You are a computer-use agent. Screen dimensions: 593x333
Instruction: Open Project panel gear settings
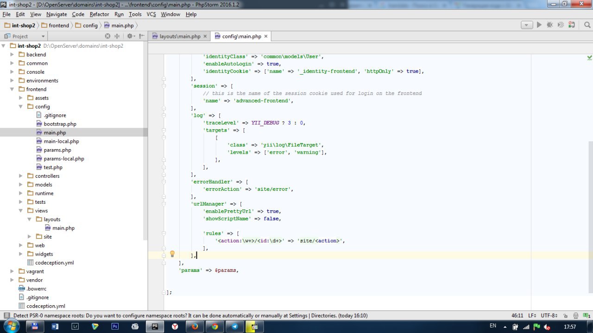click(130, 36)
